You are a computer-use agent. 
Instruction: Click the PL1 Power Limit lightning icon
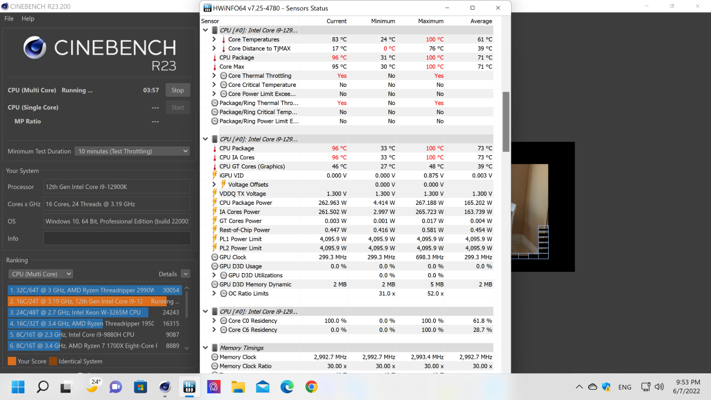tap(215, 239)
